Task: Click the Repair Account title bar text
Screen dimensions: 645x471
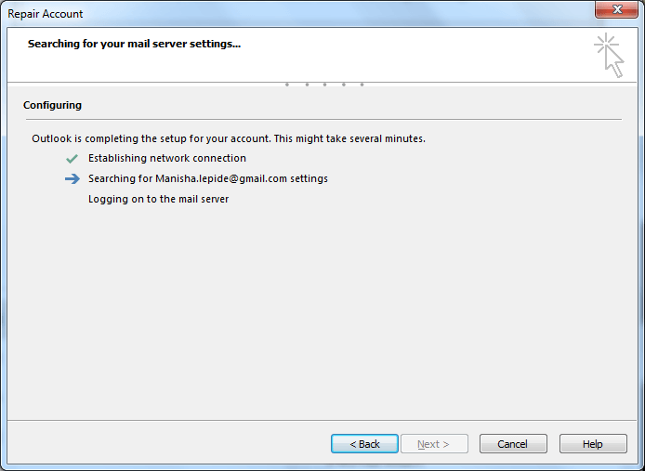Action: 46,14
